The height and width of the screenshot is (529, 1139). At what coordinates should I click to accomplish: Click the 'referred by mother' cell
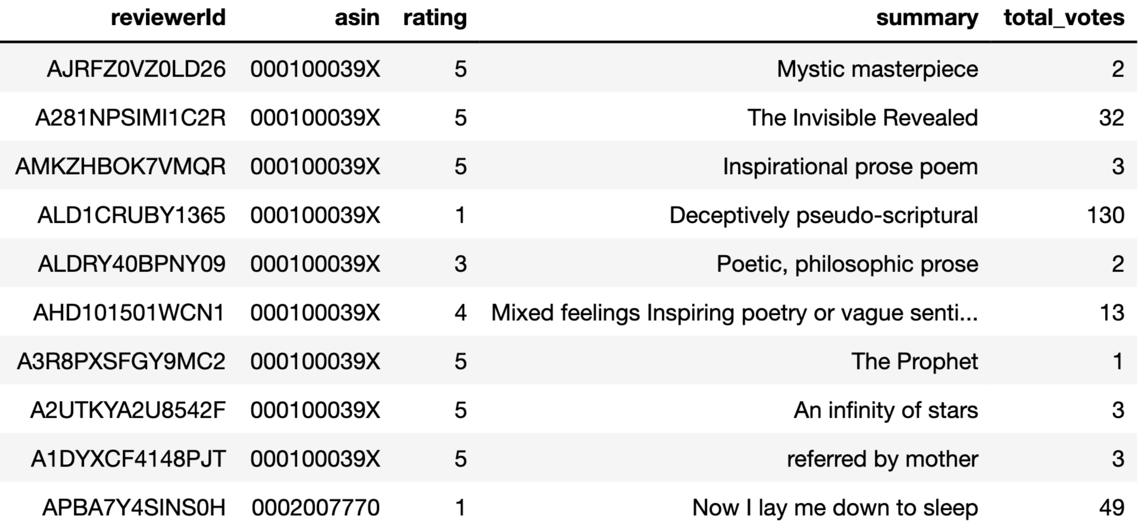point(882,459)
